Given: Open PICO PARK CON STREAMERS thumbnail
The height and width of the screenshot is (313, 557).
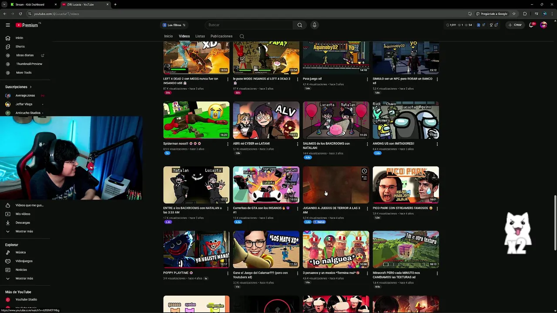Looking at the screenshot, I should pyautogui.click(x=406, y=185).
